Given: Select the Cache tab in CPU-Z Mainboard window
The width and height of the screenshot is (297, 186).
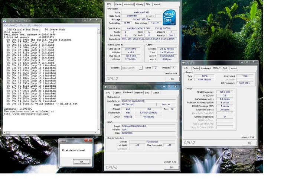Looking at the screenshot, I should (x=117, y=93).
